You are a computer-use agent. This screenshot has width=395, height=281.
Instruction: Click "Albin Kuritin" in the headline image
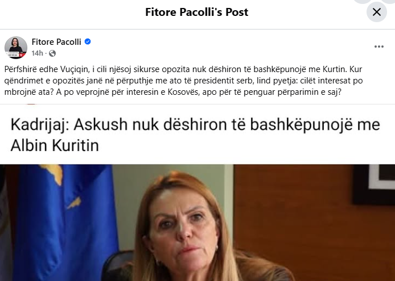(55, 145)
